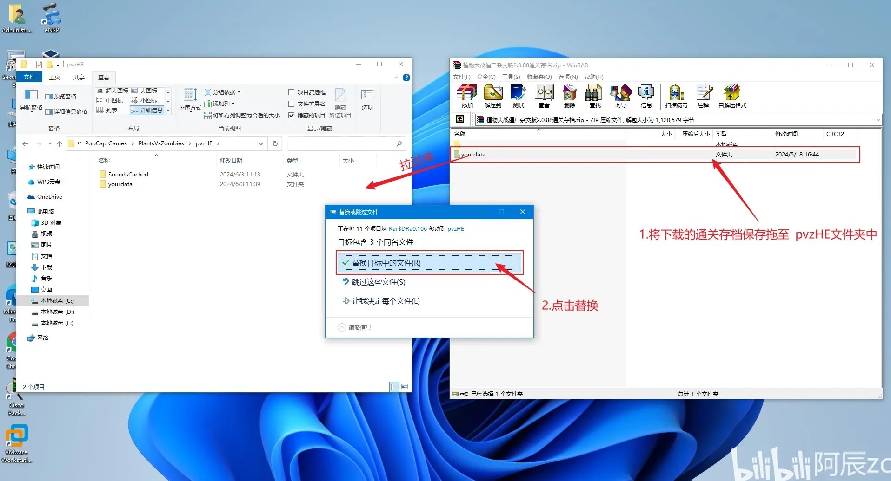Open recent locations dropdown arrow
891x481 pixels.
50,144
